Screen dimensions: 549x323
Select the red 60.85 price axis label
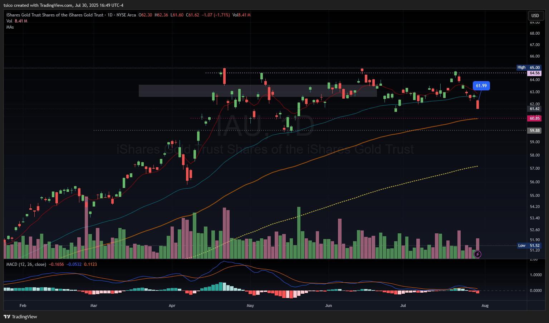535,118
